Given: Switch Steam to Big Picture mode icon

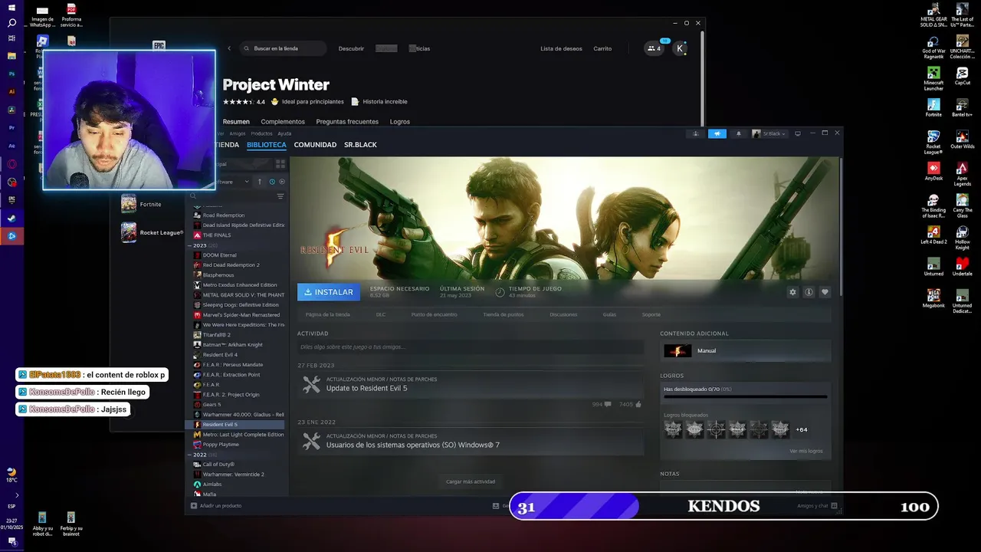Looking at the screenshot, I should tap(798, 133).
